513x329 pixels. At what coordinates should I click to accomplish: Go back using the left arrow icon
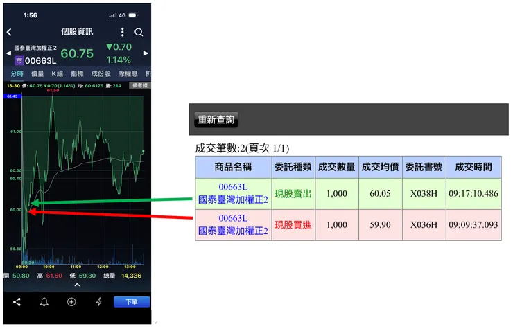pyautogui.click(x=9, y=32)
